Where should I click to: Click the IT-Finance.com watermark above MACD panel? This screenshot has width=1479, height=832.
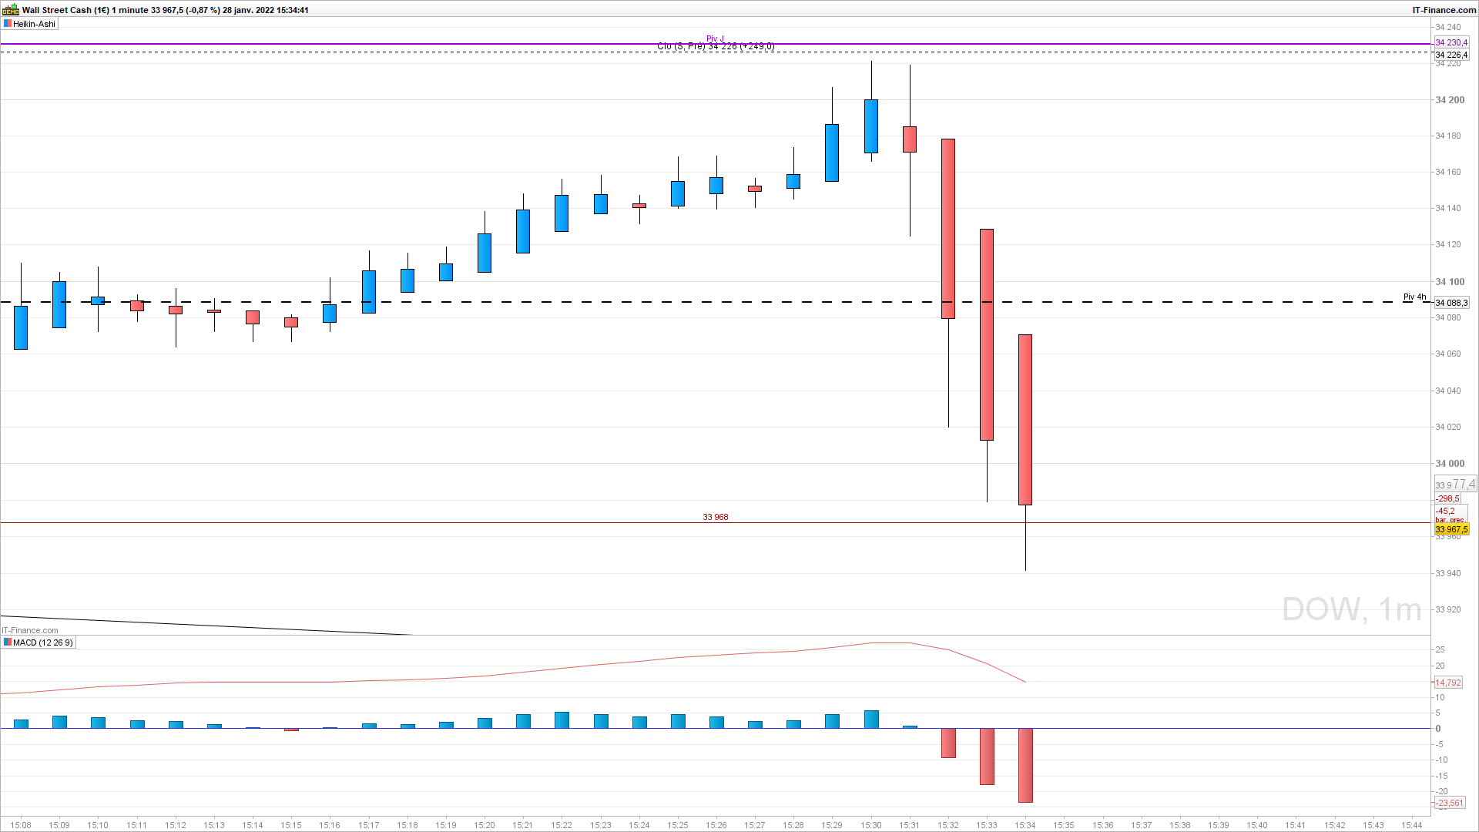(30, 630)
